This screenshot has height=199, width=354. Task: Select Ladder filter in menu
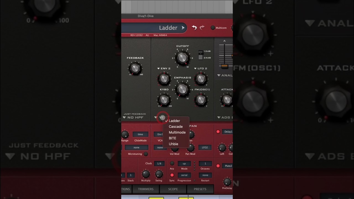[176, 121]
